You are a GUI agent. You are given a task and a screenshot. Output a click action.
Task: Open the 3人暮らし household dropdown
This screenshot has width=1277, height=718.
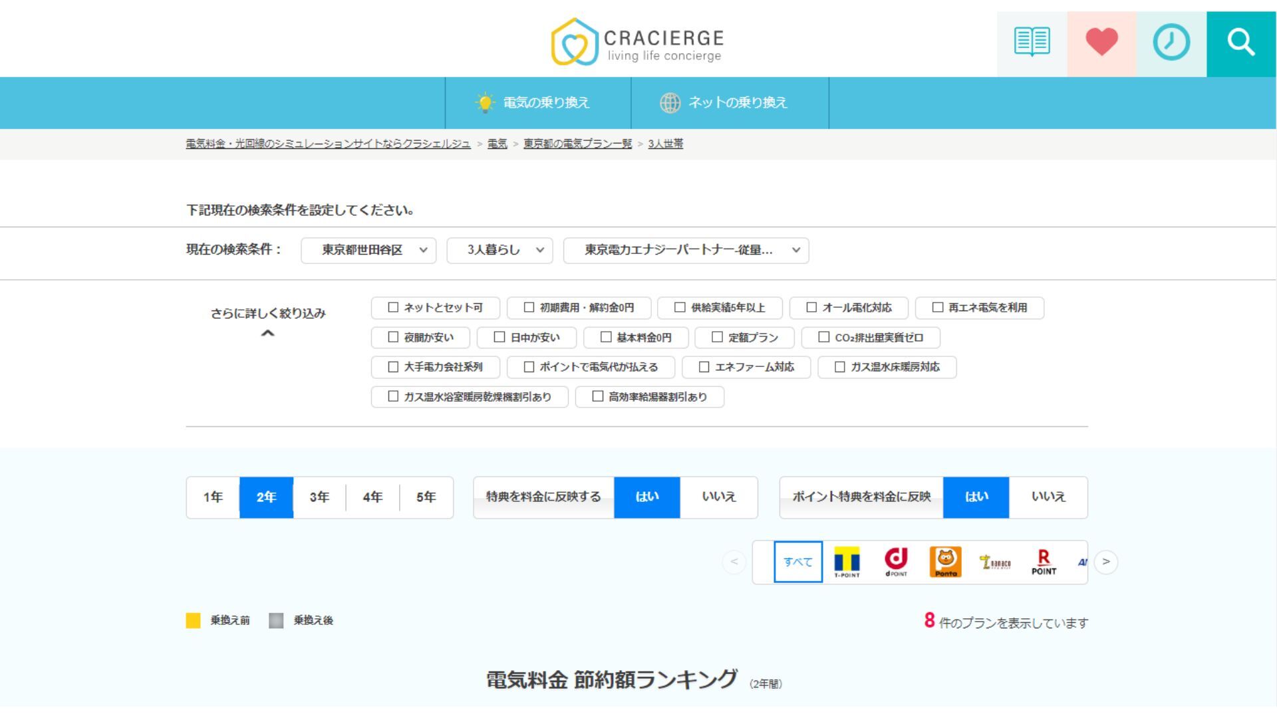click(x=499, y=251)
